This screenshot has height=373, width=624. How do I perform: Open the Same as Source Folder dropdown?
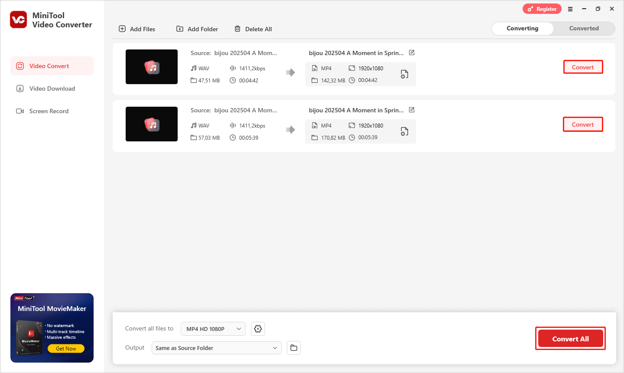coord(216,348)
